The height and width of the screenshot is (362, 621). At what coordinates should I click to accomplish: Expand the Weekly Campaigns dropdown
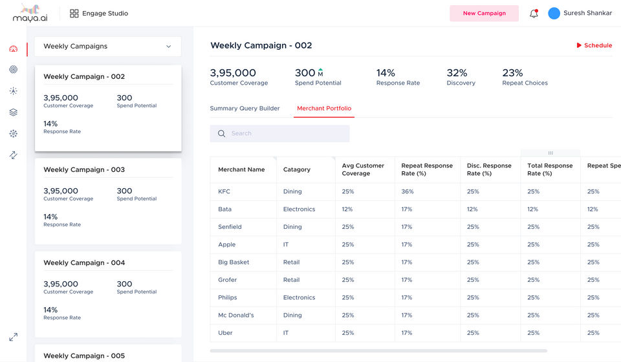(108, 47)
